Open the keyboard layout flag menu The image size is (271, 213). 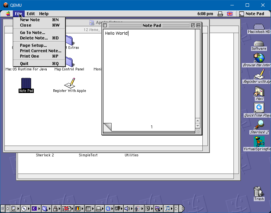pos(230,14)
